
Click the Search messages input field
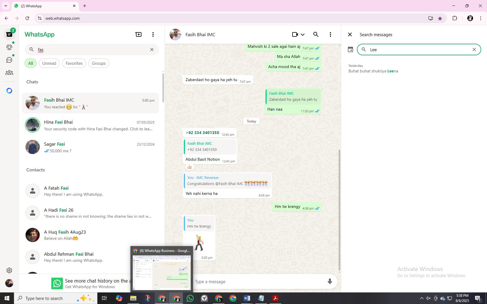[419, 50]
